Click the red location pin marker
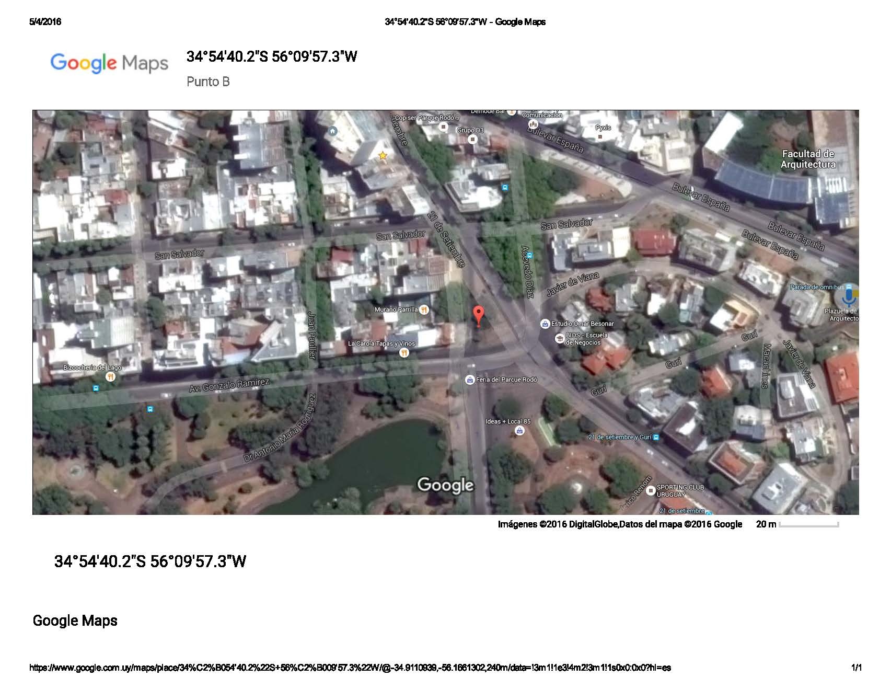The height and width of the screenshot is (689, 891). click(x=478, y=316)
